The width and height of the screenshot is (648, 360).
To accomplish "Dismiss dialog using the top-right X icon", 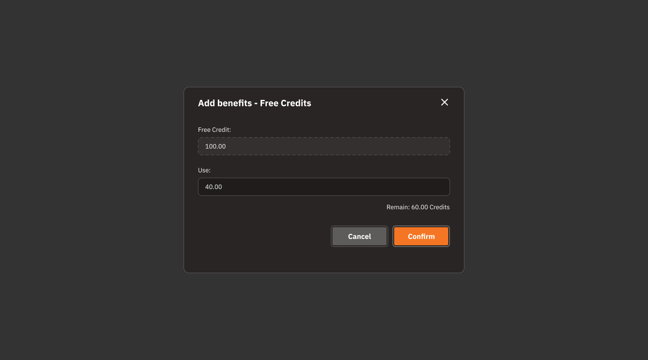I will pyautogui.click(x=445, y=102).
